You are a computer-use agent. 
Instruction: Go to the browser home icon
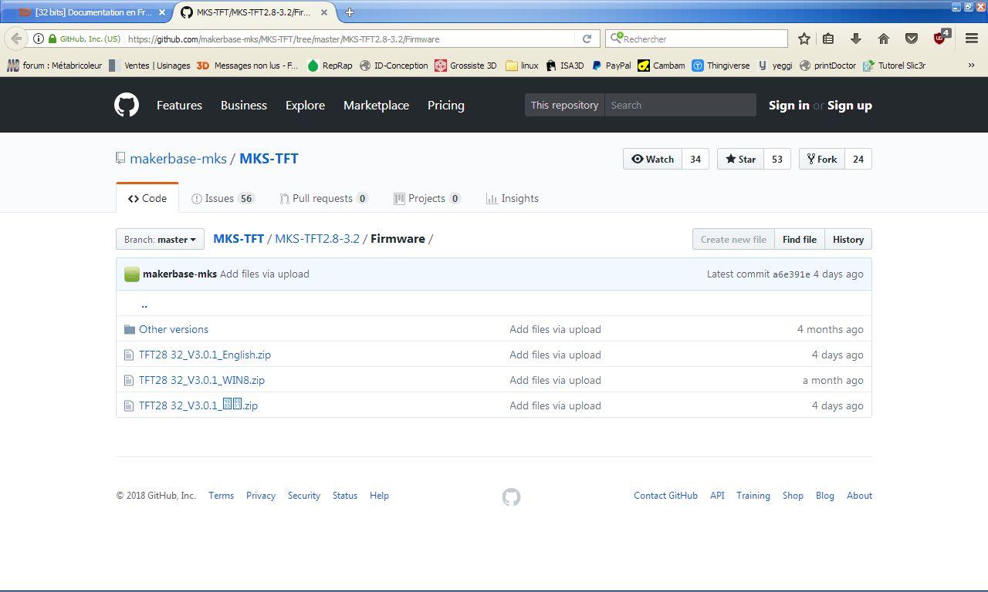pos(884,39)
